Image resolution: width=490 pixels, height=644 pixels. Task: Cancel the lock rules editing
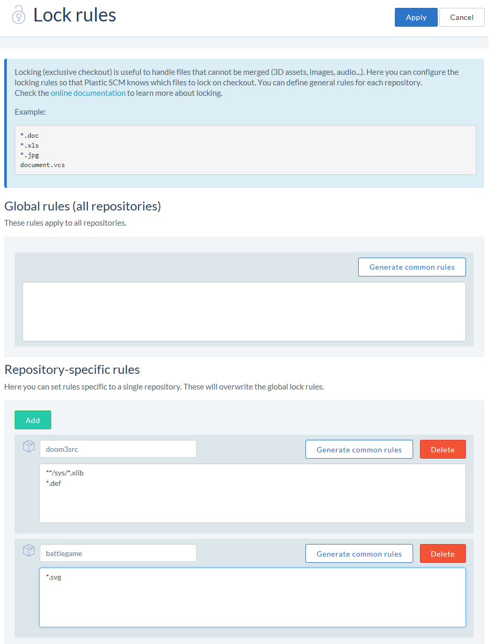point(462,17)
